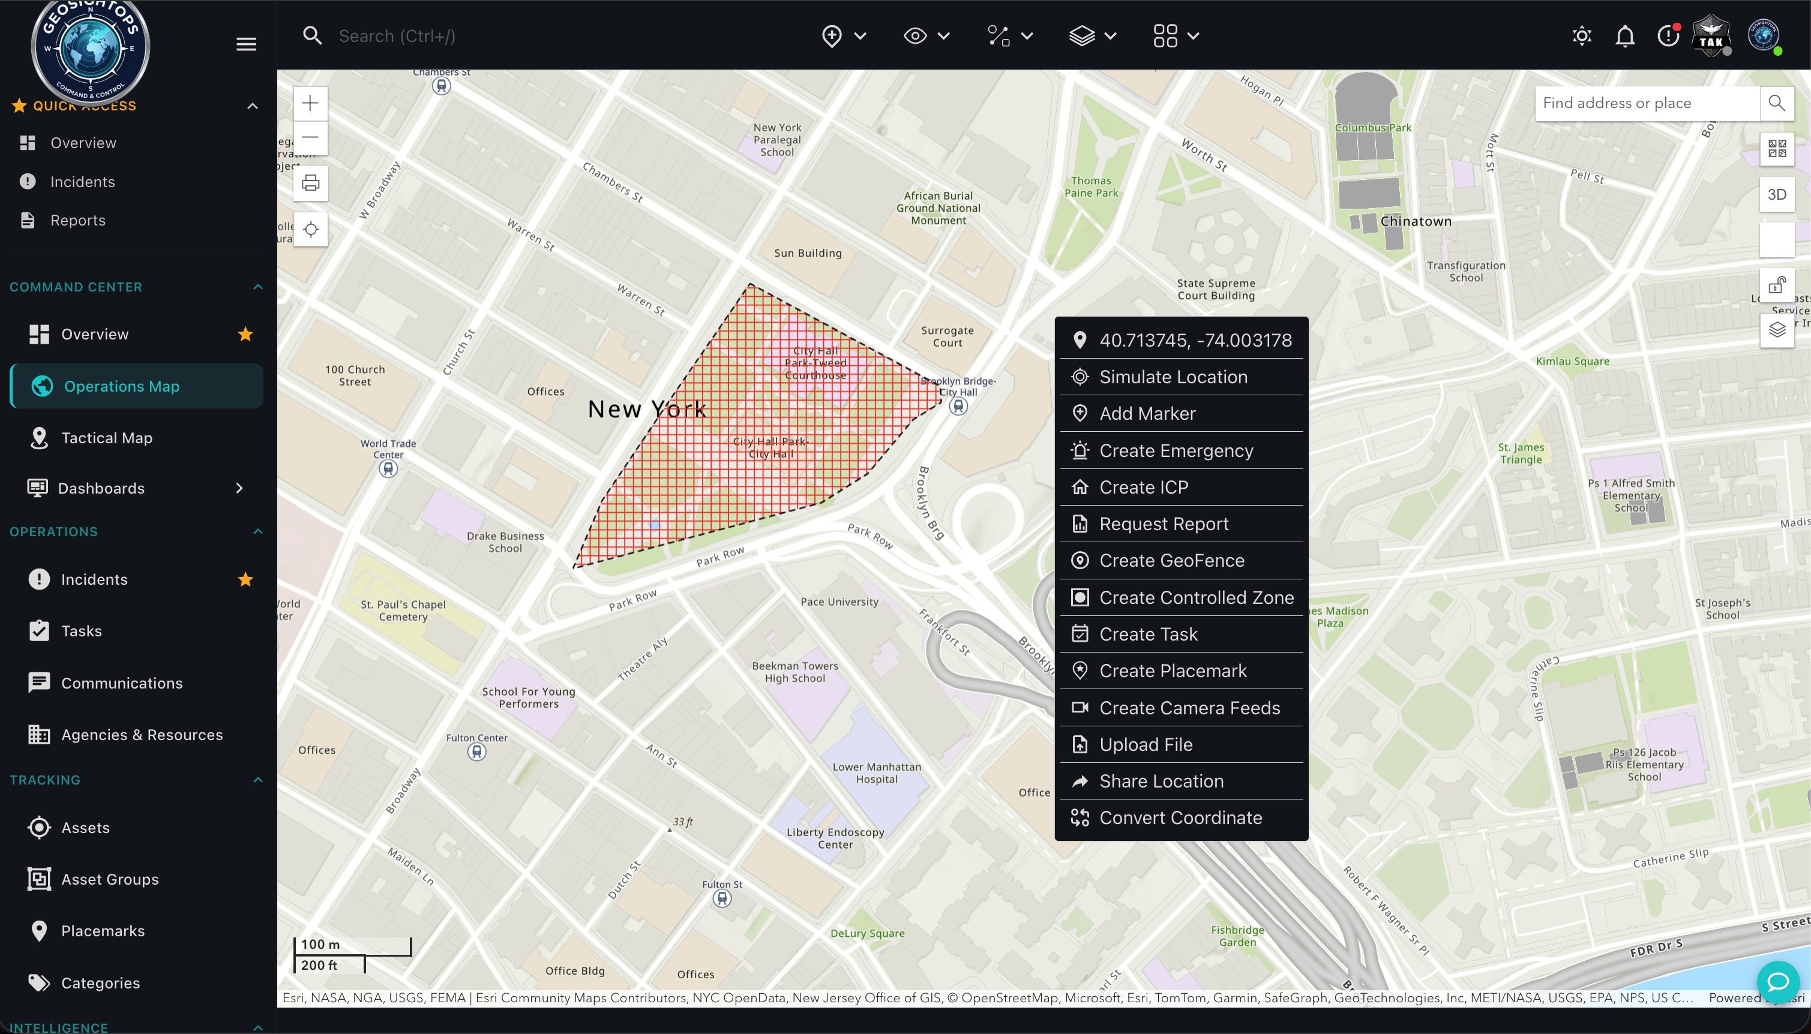Click the Find address or place field
This screenshot has width=1811, height=1034.
pos(1647,104)
